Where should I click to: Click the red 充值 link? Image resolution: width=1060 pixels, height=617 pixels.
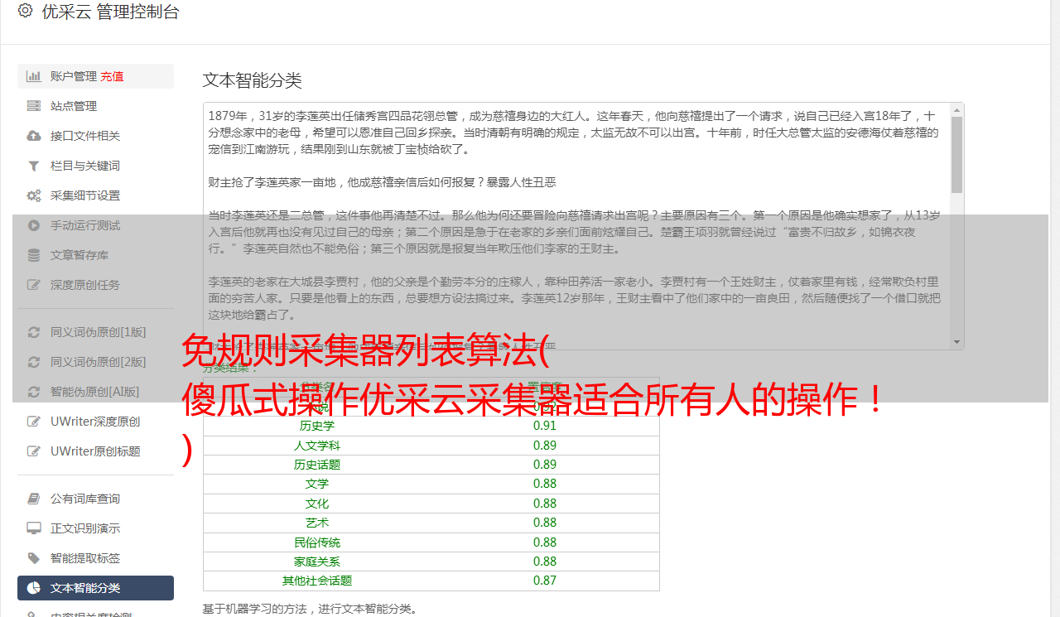pos(113,76)
